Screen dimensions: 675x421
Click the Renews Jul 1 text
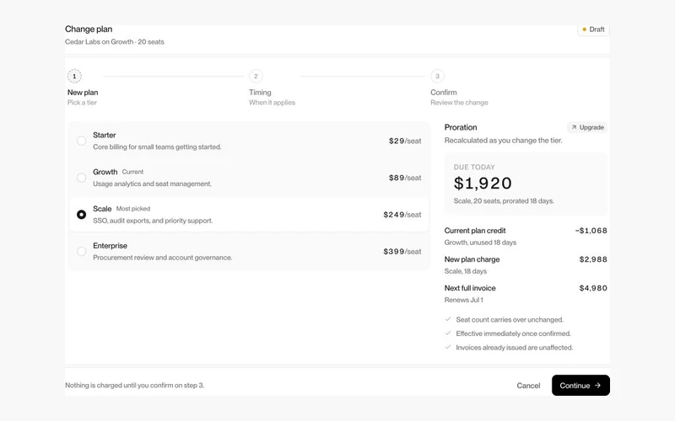pos(463,300)
